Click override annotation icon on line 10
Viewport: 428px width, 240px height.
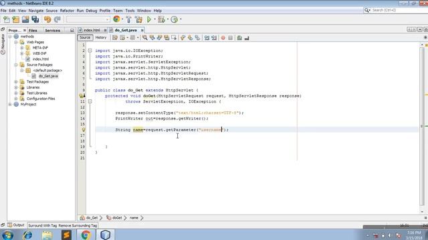pyautogui.click(x=82, y=96)
